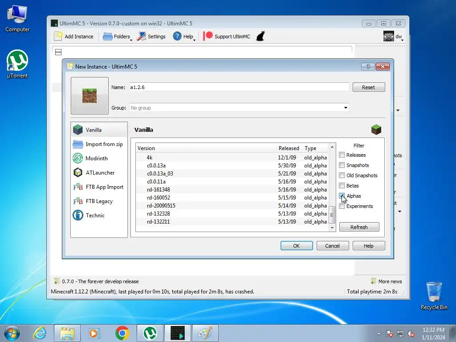
Task: Show hidden tray icons arrow
Action: (379, 334)
